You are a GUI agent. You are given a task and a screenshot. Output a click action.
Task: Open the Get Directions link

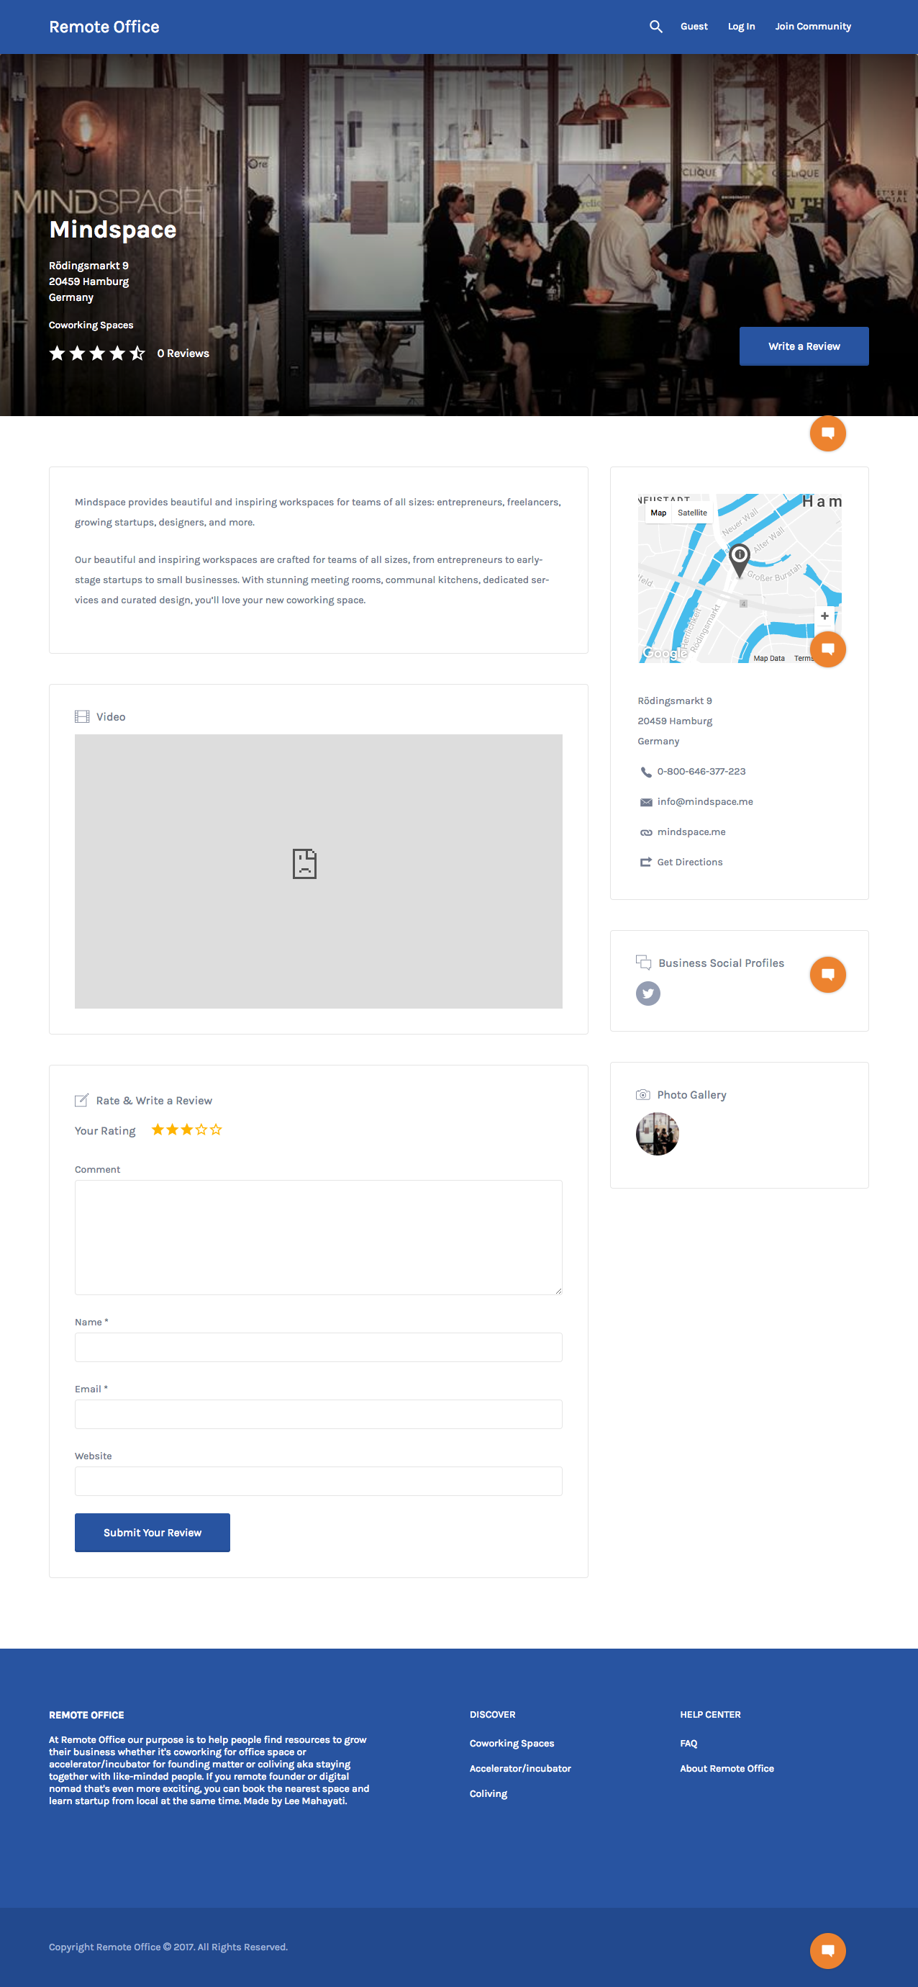(x=690, y=862)
